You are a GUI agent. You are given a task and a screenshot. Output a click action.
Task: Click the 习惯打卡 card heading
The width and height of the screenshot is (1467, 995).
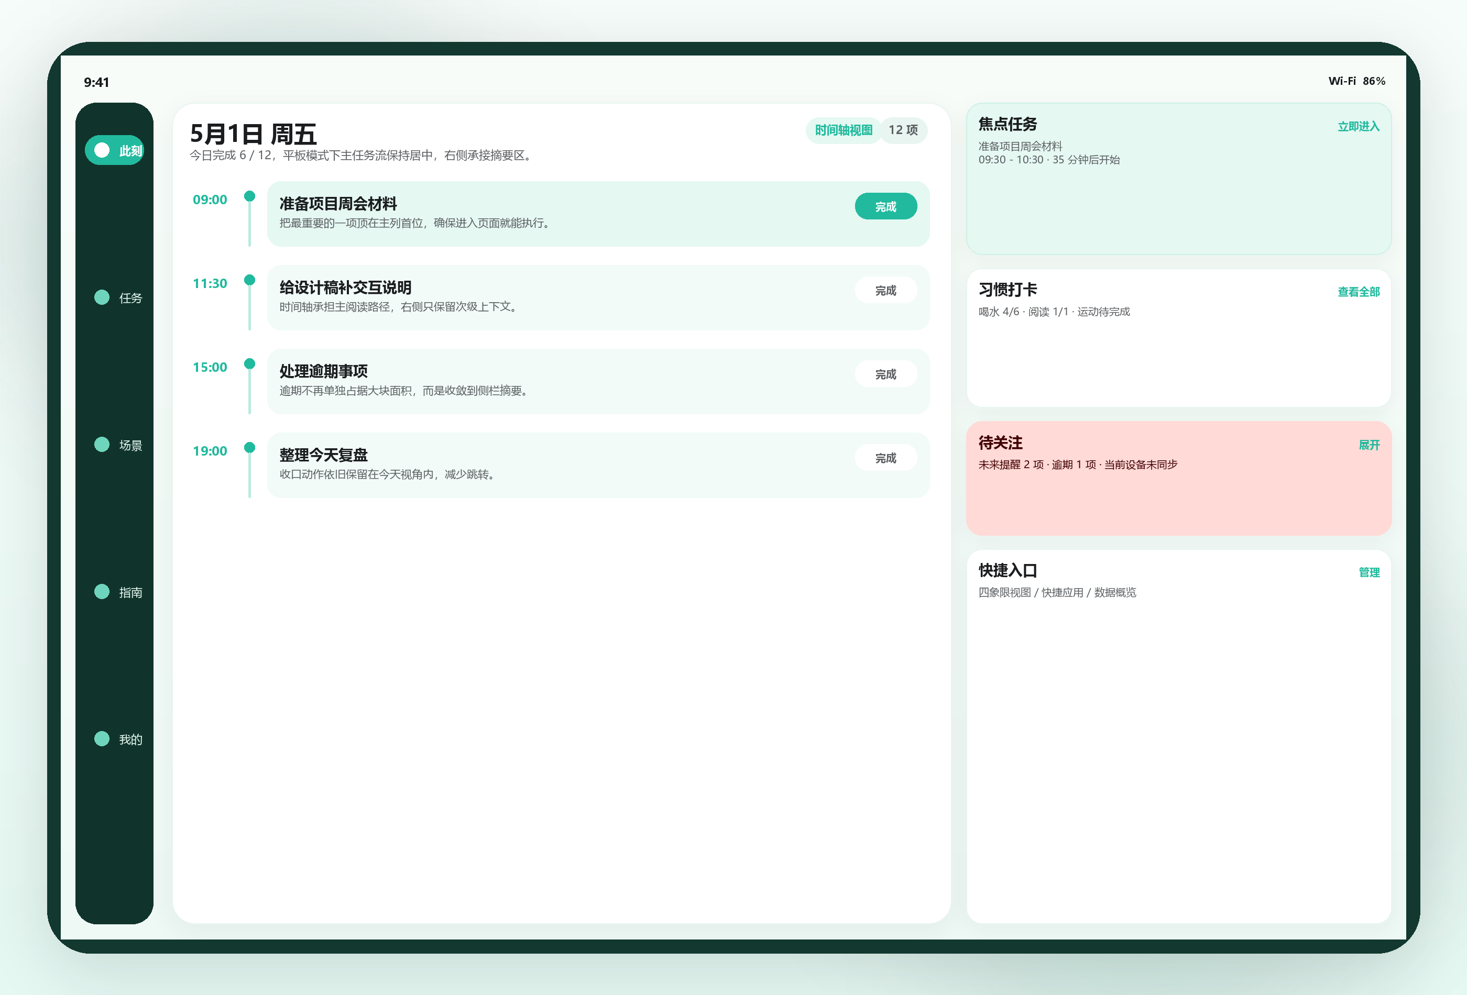[1008, 290]
